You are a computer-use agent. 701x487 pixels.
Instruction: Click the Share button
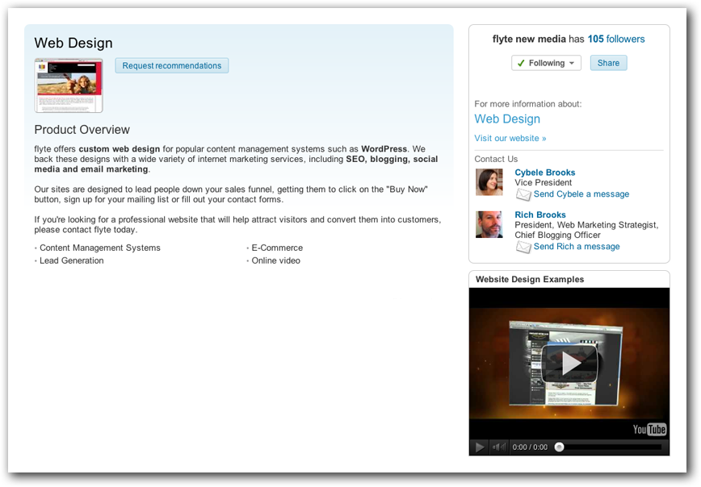[x=608, y=63]
